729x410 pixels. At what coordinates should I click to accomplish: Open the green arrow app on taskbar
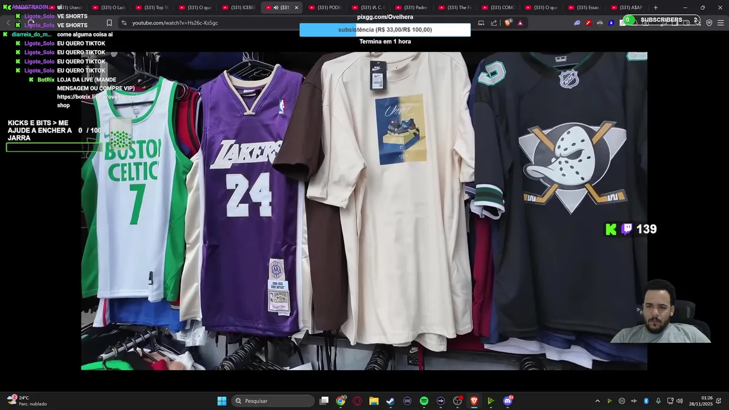[490, 401]
